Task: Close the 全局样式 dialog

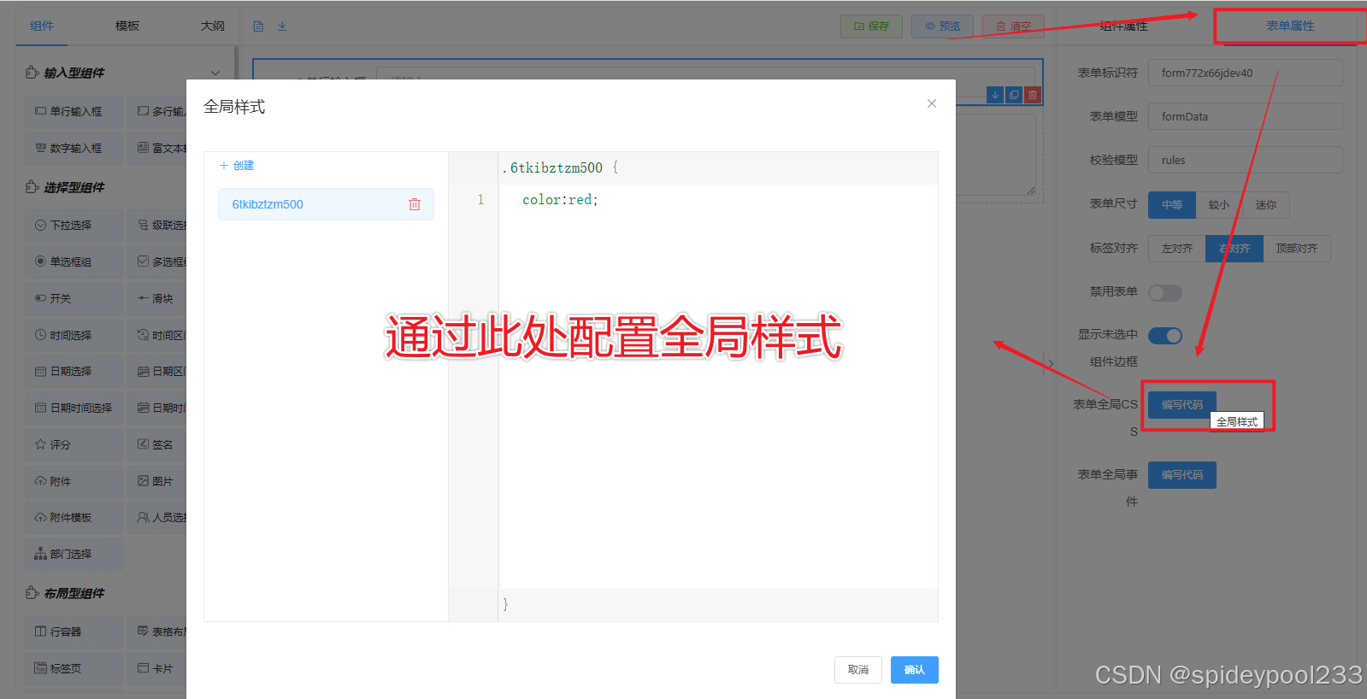Action: tap(932, 103)
